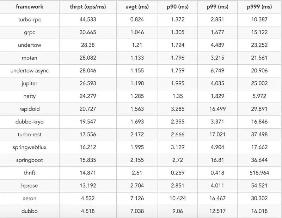Screen dimensions: 282x218
Task: Select the turbo-rest throughput value 17.556
Action: click(x=88, y=135)
